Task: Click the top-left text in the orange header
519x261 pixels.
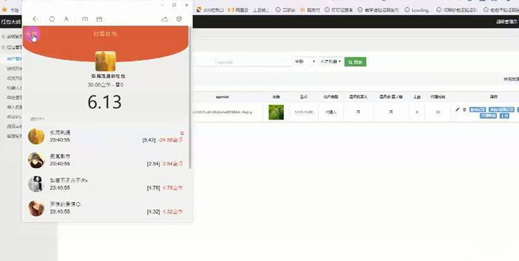Action: 30,34
